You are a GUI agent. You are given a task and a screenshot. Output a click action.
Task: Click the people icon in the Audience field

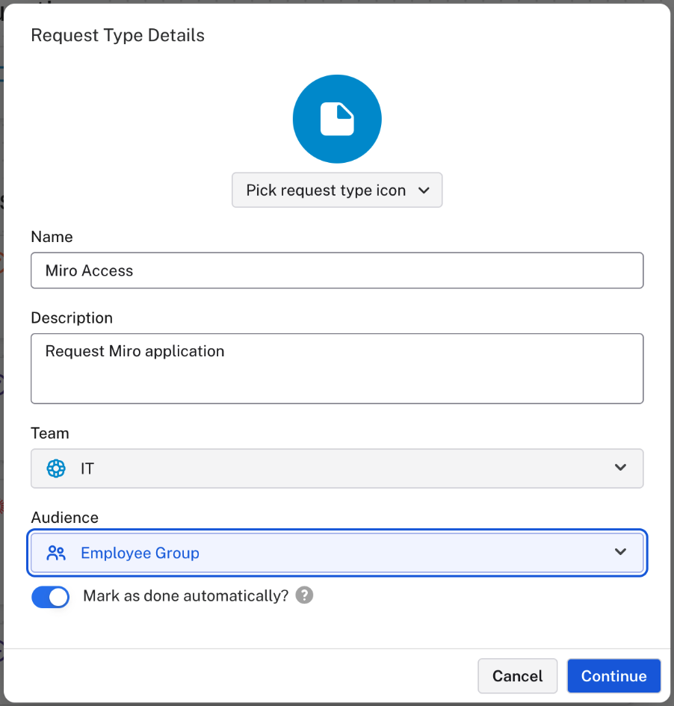coord(56,553)
